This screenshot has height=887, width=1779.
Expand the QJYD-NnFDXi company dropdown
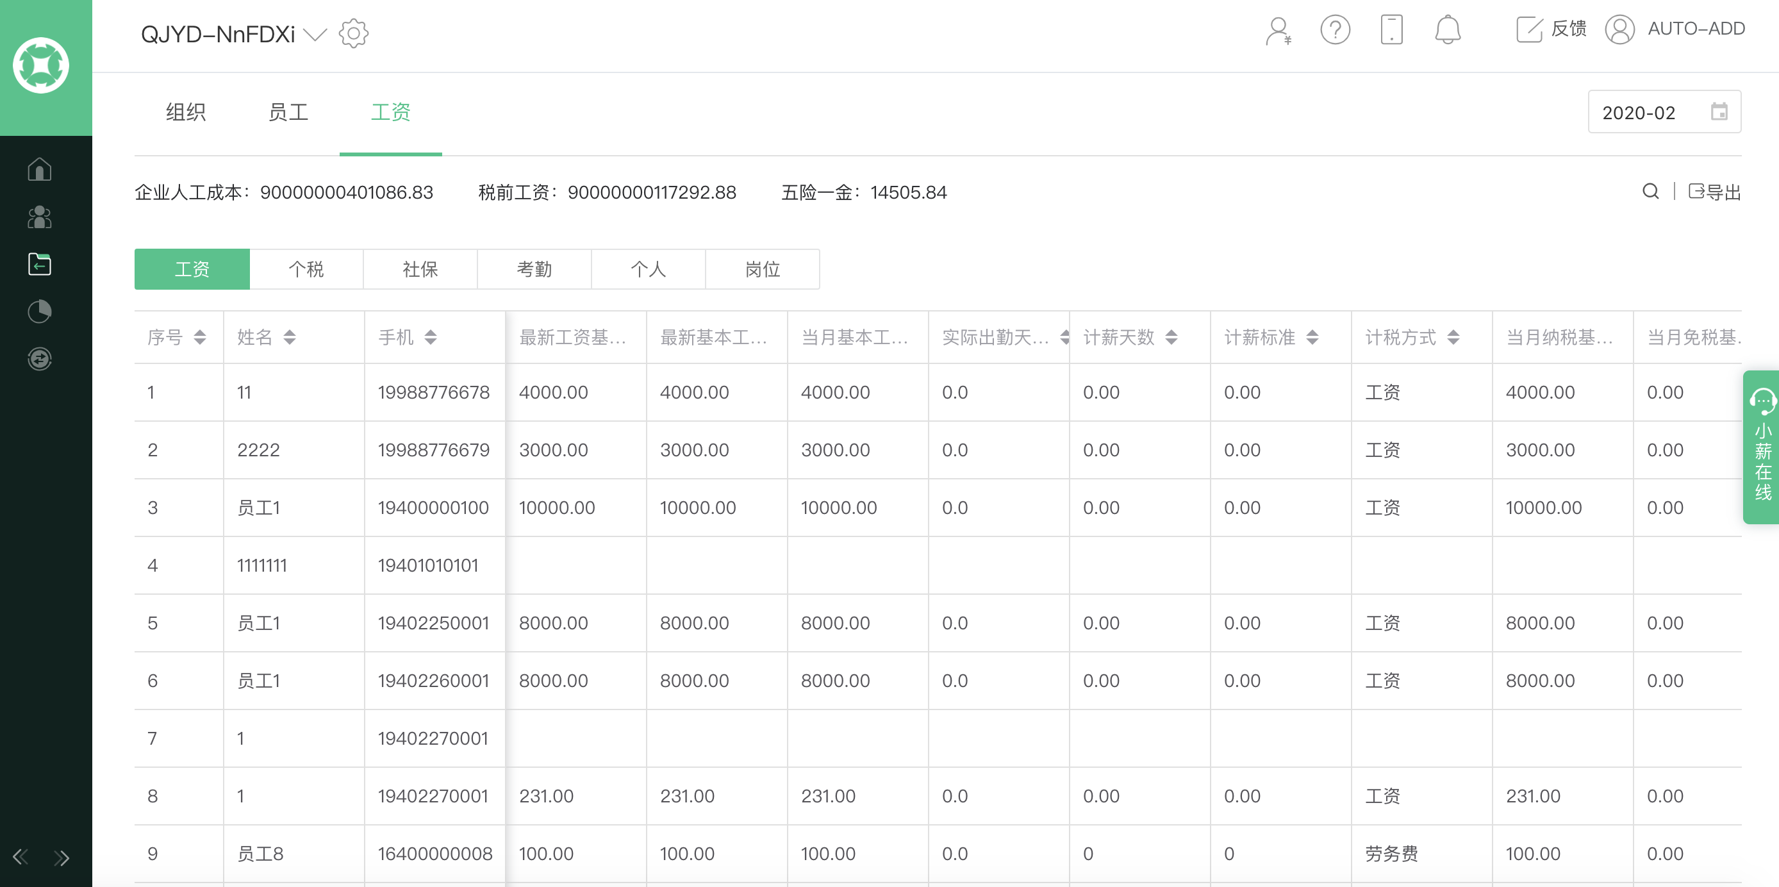click(315, 34)
